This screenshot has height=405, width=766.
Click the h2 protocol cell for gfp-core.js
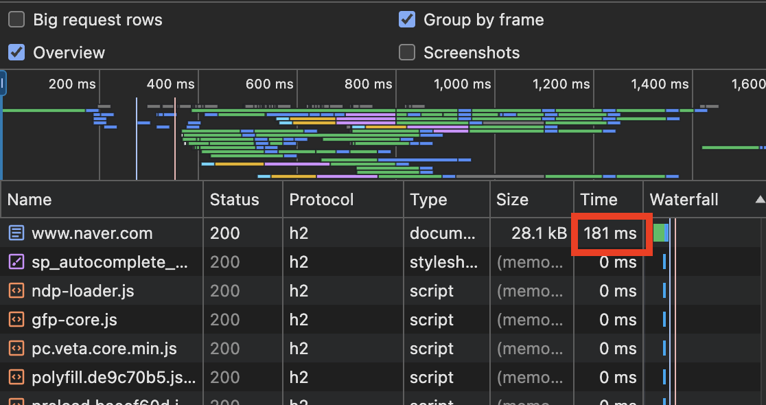[x=299, y=319]
